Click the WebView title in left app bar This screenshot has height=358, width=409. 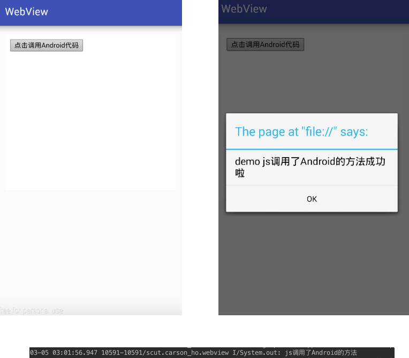[x=27, y=12]
